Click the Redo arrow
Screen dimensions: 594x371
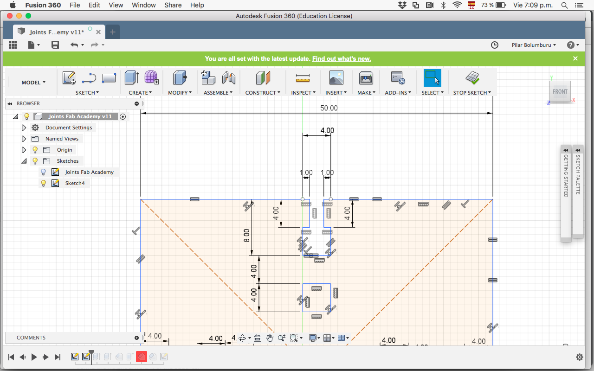[94, 45]
